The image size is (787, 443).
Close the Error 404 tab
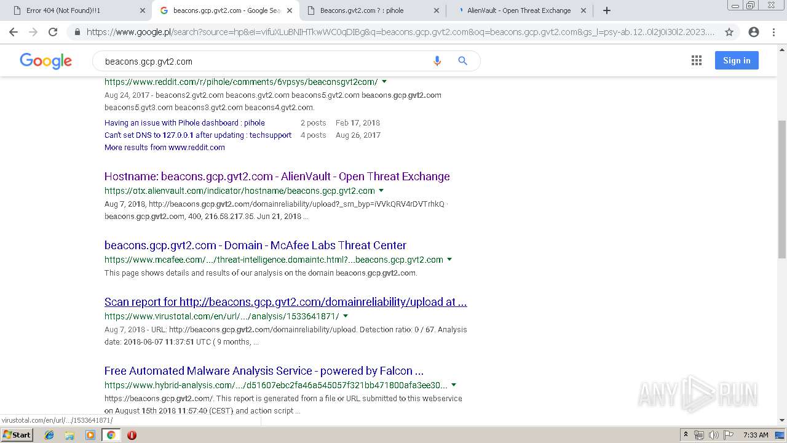(142, 10)
